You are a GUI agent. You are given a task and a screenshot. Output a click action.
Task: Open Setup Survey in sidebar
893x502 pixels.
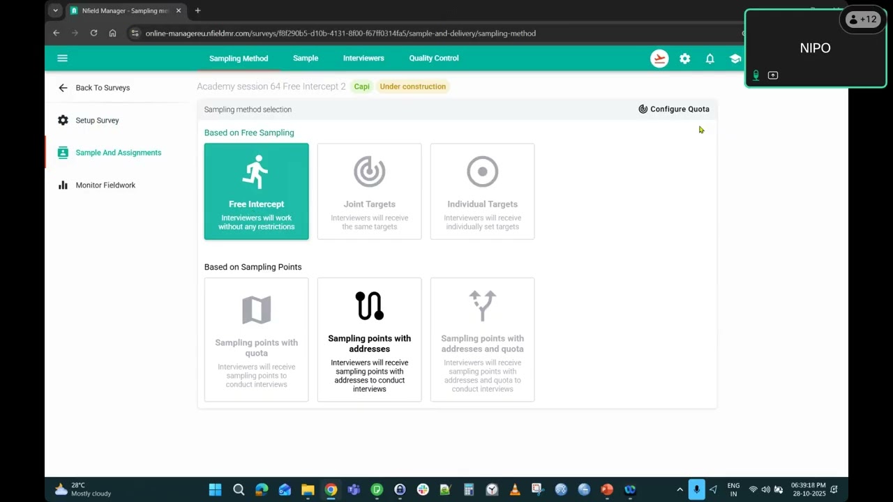[x=97, y=121]
